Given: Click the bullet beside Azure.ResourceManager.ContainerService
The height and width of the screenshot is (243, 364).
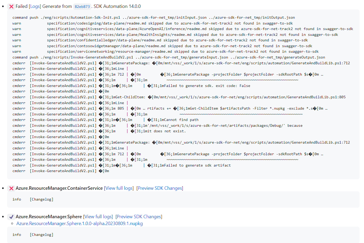Looking at the screenshot, I should pos(3,188).
